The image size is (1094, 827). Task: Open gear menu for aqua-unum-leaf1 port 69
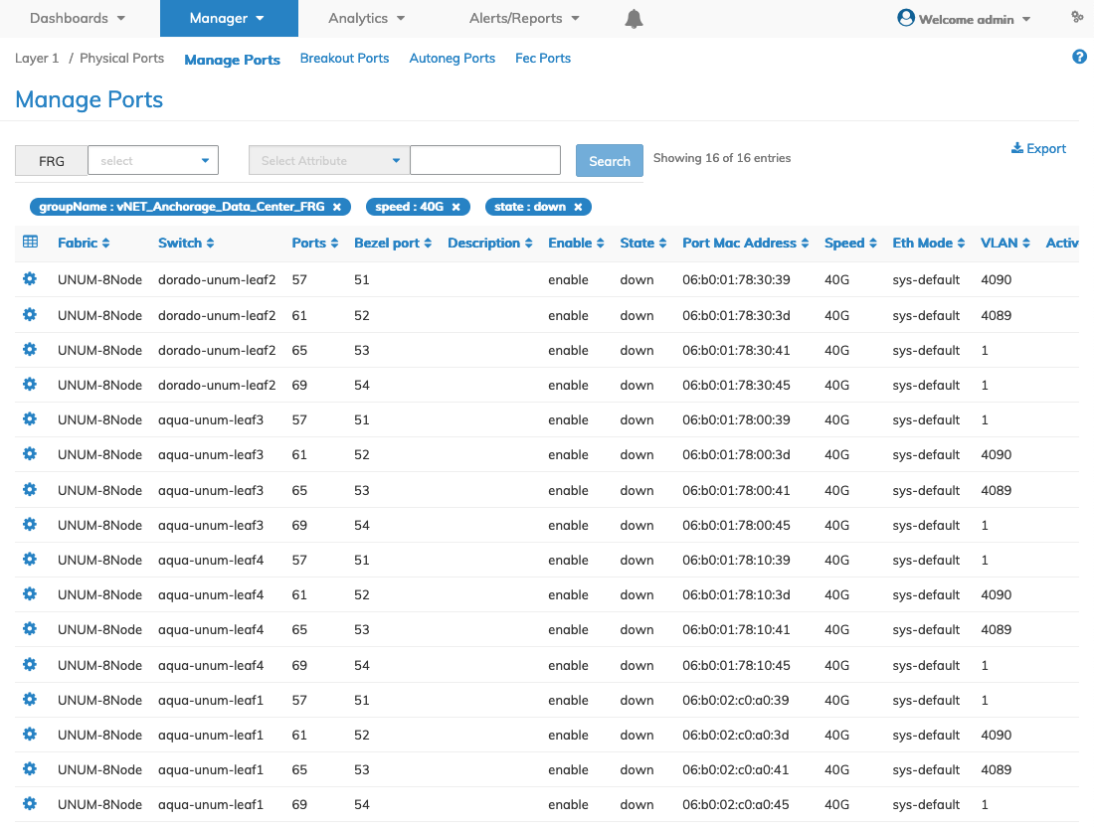[x=29, y=804]
